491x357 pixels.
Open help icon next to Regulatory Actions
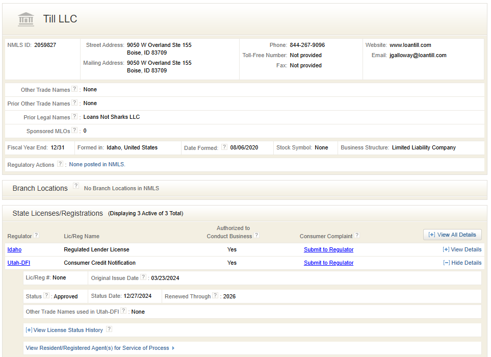60,164
